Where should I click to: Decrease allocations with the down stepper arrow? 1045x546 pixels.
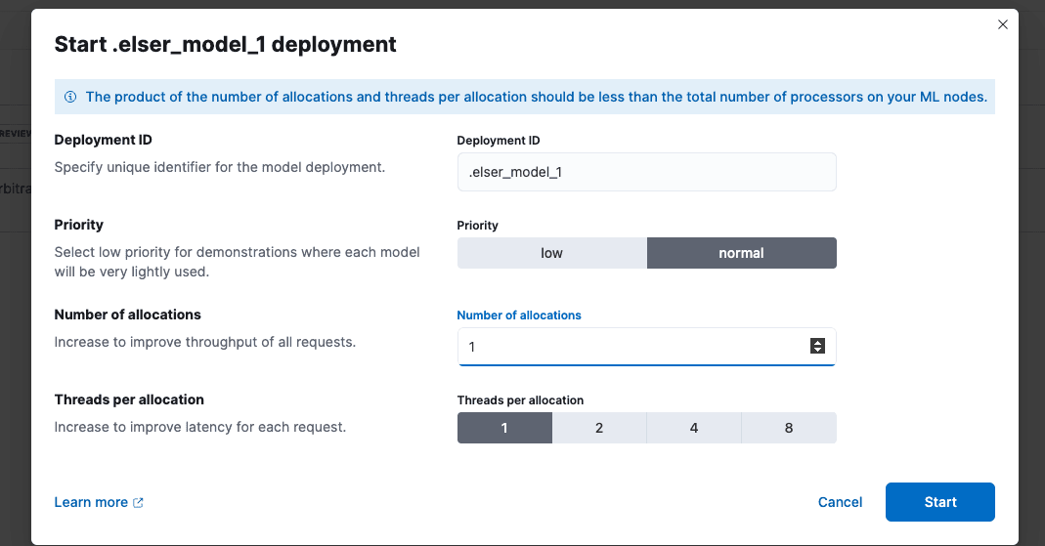point(818,351)
